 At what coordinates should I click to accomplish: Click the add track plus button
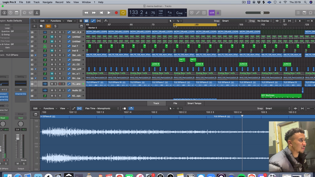click(x=34, y=26)
